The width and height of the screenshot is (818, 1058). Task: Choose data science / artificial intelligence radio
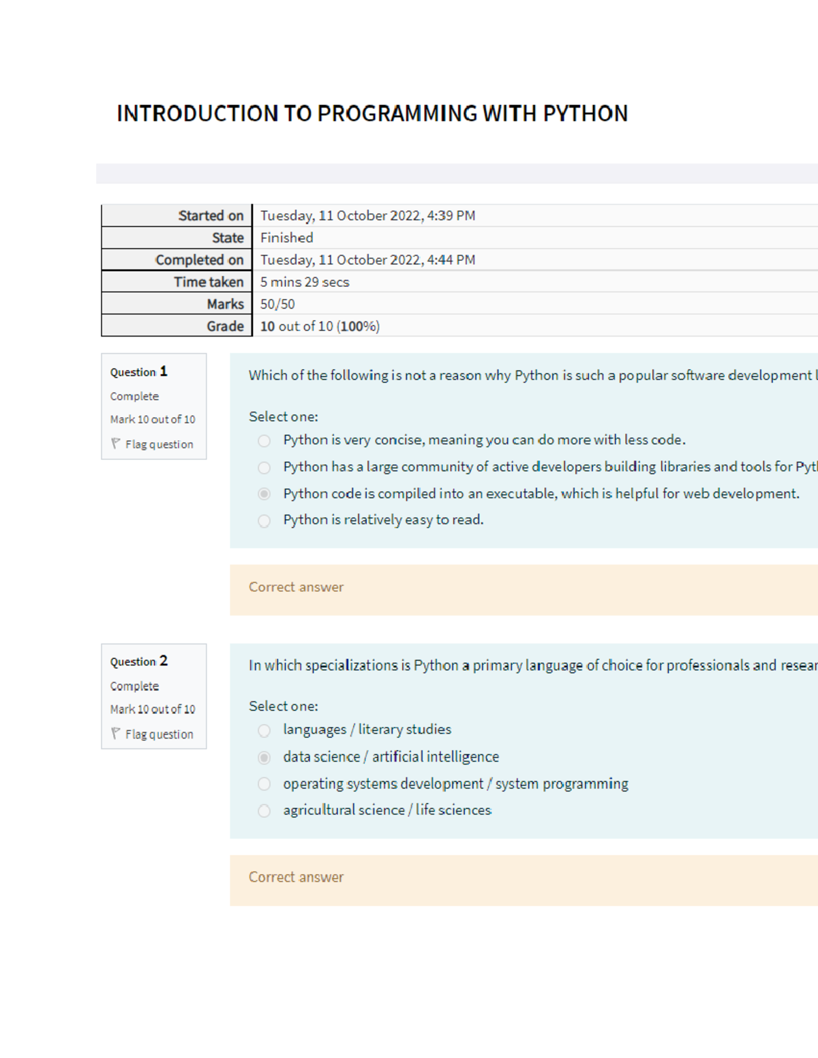264,758
